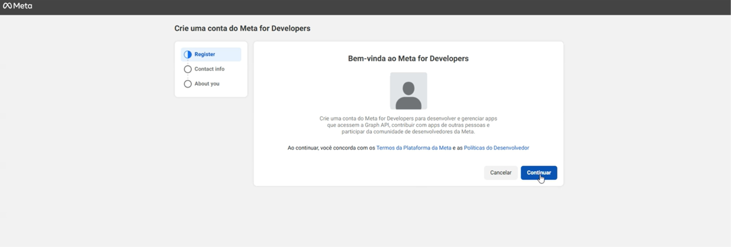The image size is (731, 247).
Task: Click title 'Crie uma conta do Meta for Developers'
Action: click(243, 29)
